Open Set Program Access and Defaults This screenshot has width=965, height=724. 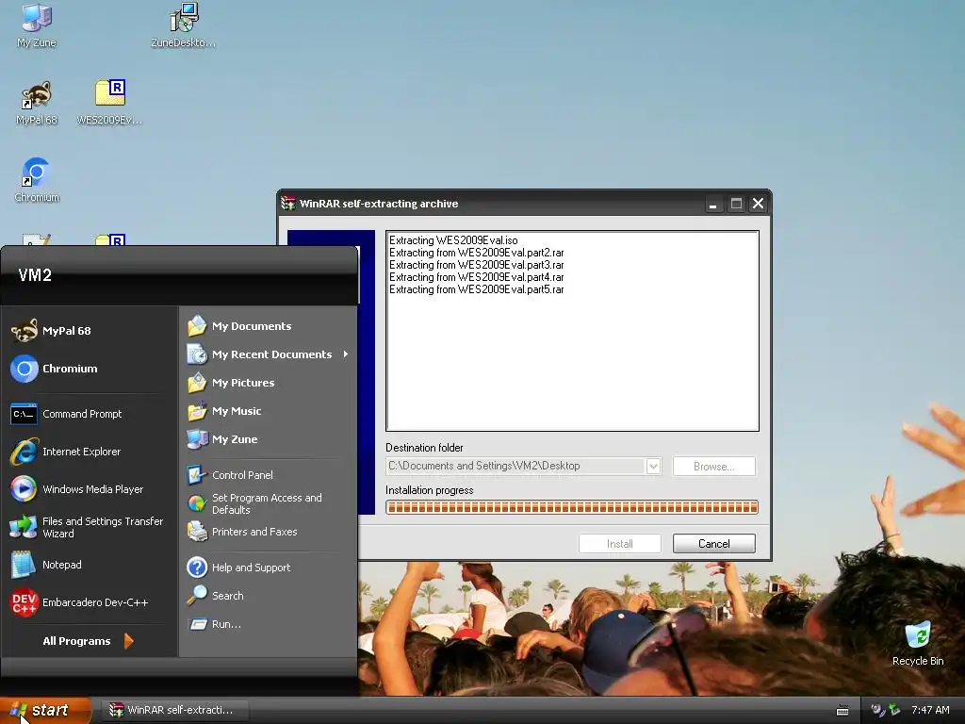[268, 503]
